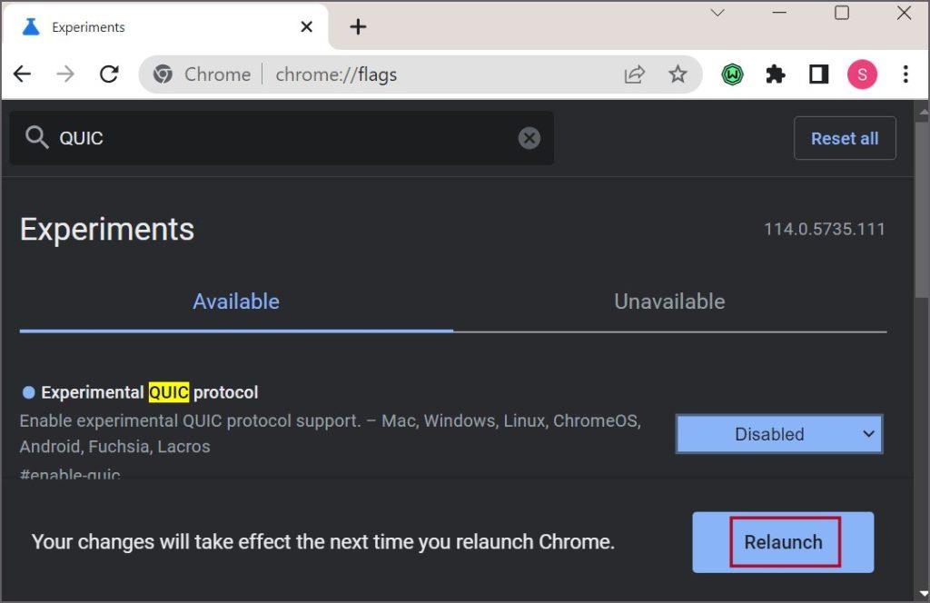Close the Experiments tab

[x=306, y=26]
